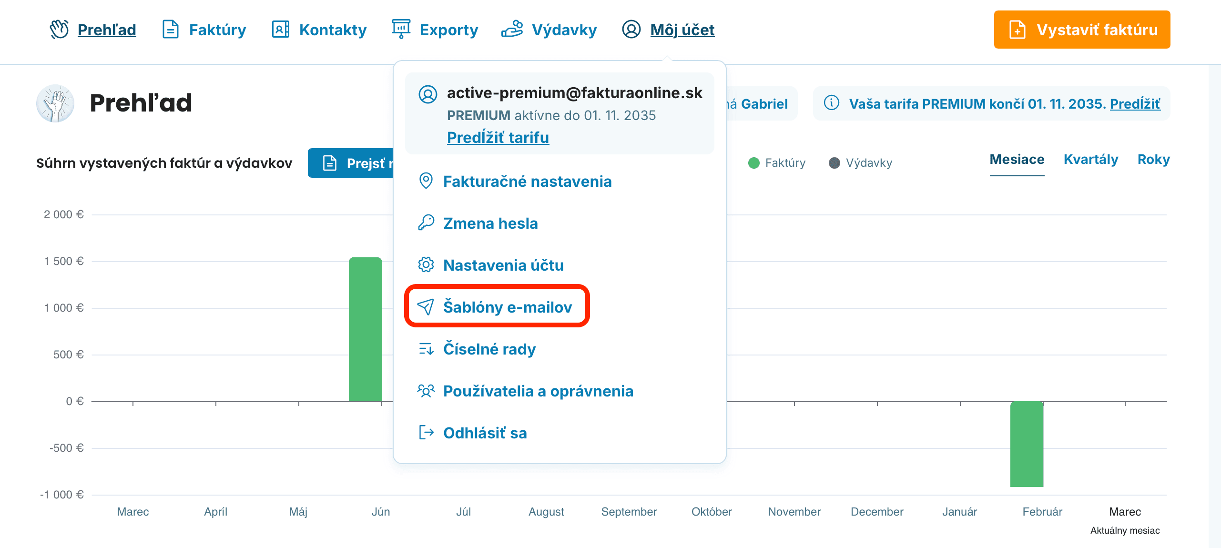Click the gear icon for Nastavenia účtu
Viewport: 1221px width, 548px height.
tap(426, 265)
